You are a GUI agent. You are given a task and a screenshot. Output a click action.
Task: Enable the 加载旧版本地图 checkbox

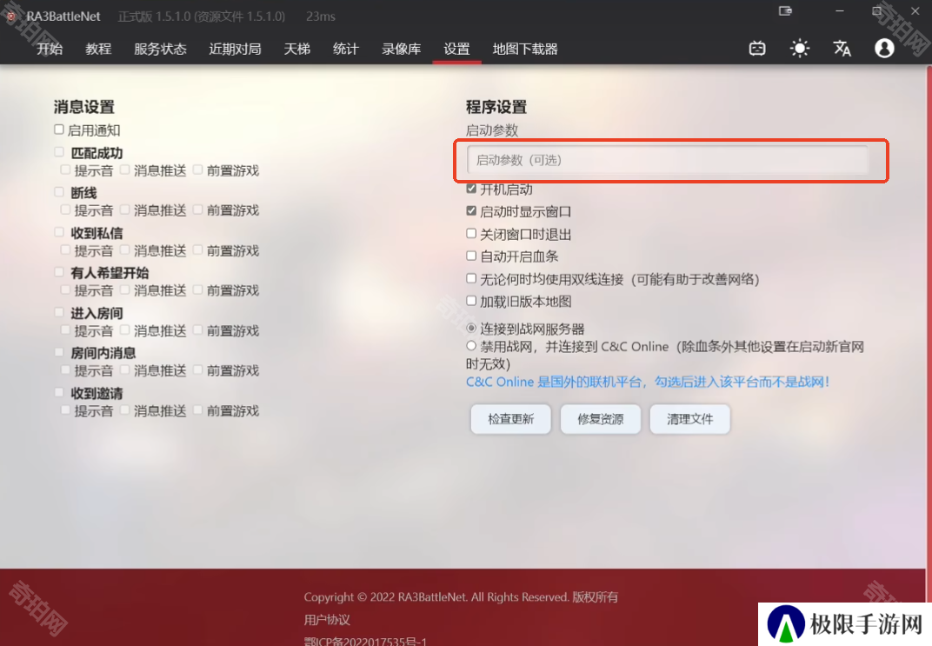(471, 301)
